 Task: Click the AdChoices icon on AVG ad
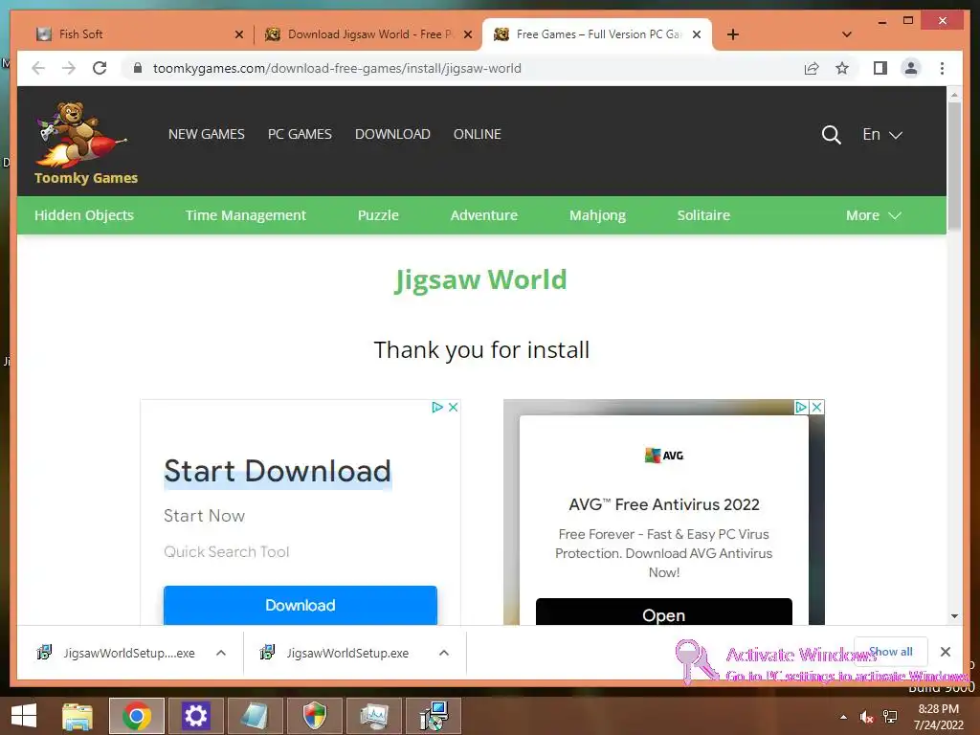coord(801,407)
